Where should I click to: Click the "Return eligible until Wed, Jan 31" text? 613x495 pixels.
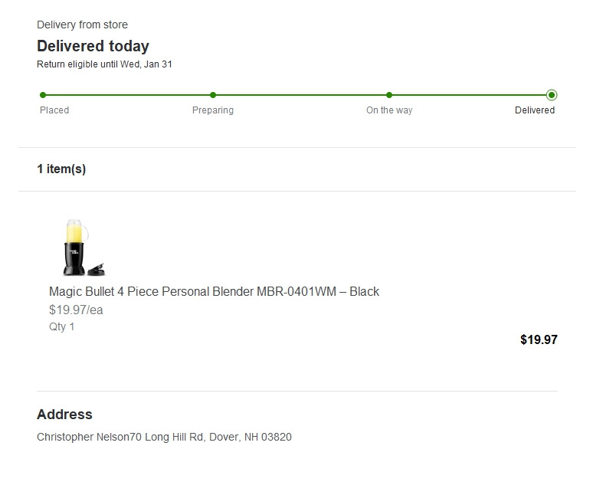coord(104,64)
